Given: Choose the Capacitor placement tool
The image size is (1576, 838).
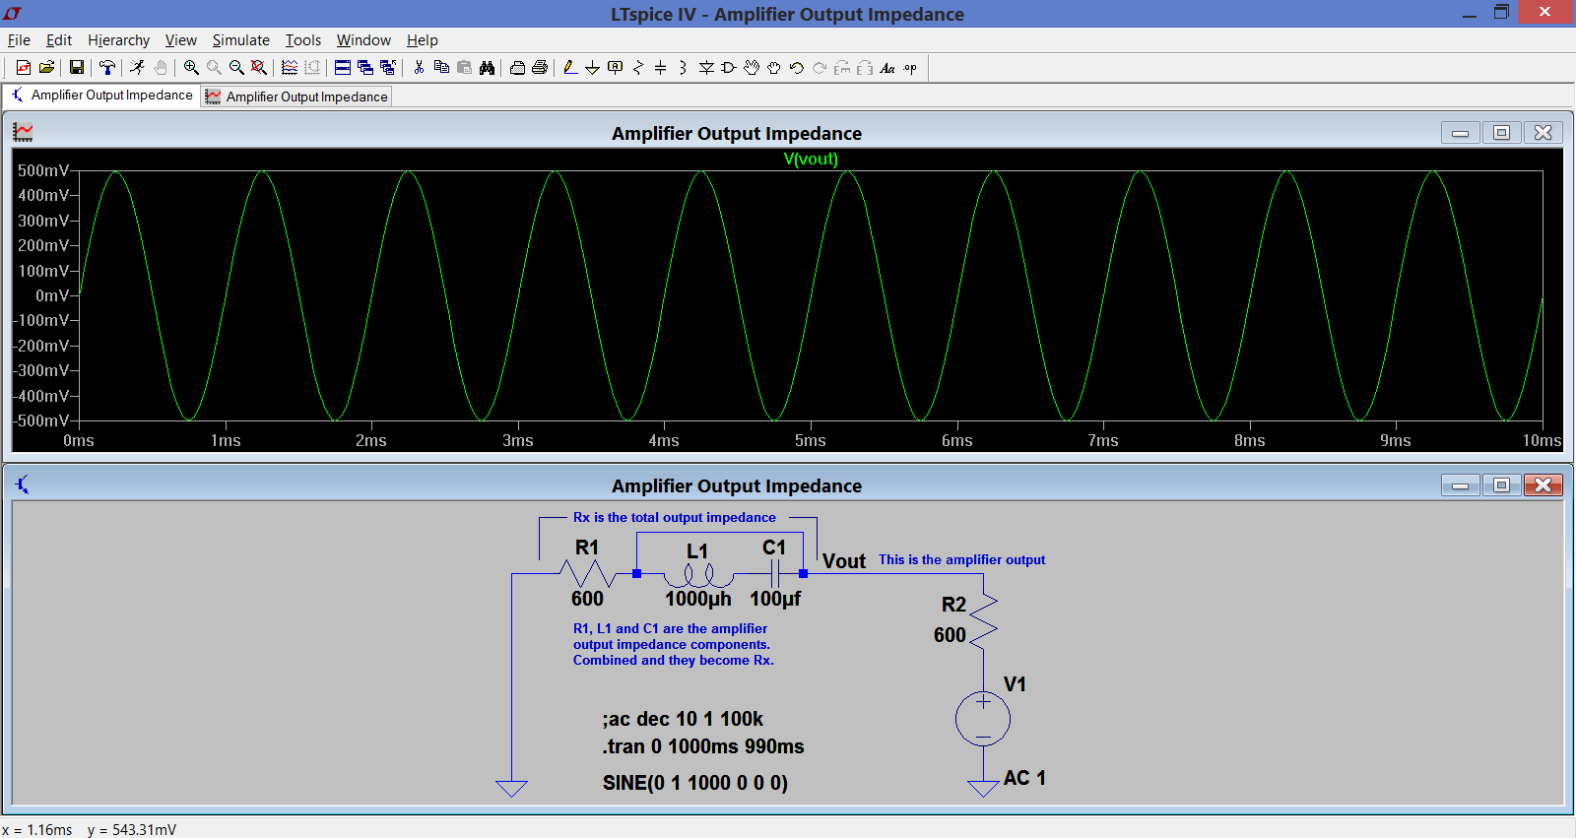Looking at the screenshot, I should [x=660, y=68].
